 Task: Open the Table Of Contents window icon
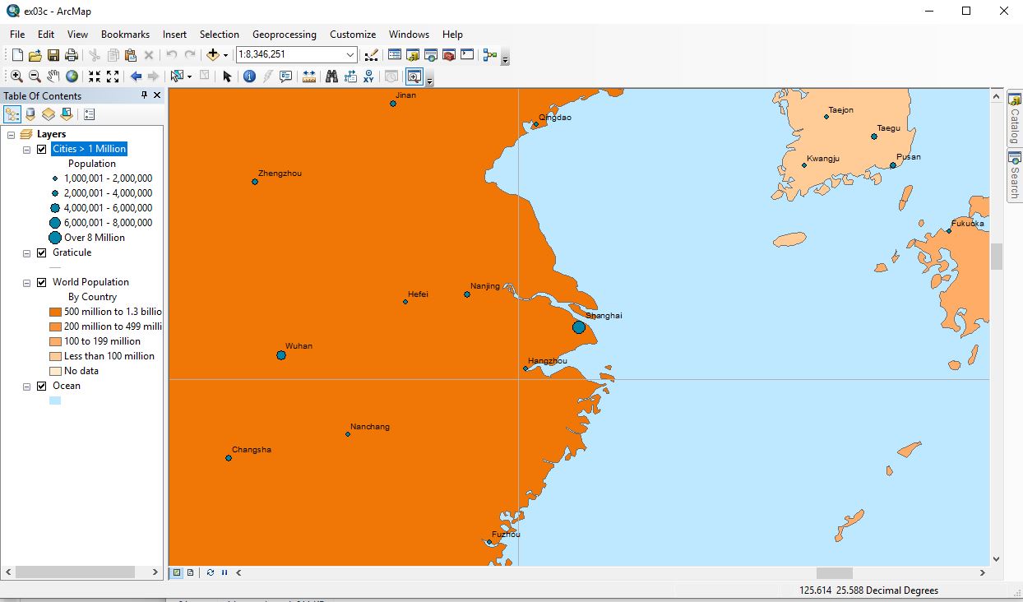(x=395, y=55)
